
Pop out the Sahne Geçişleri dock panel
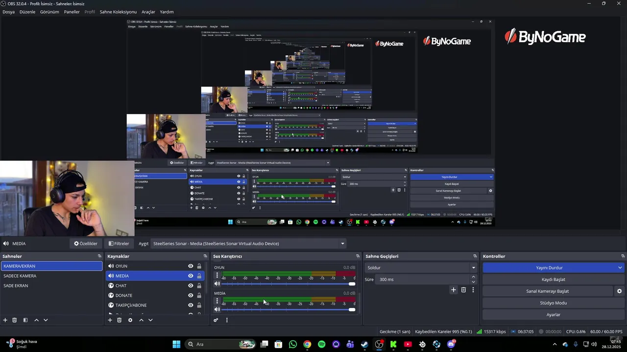(475, 256)
